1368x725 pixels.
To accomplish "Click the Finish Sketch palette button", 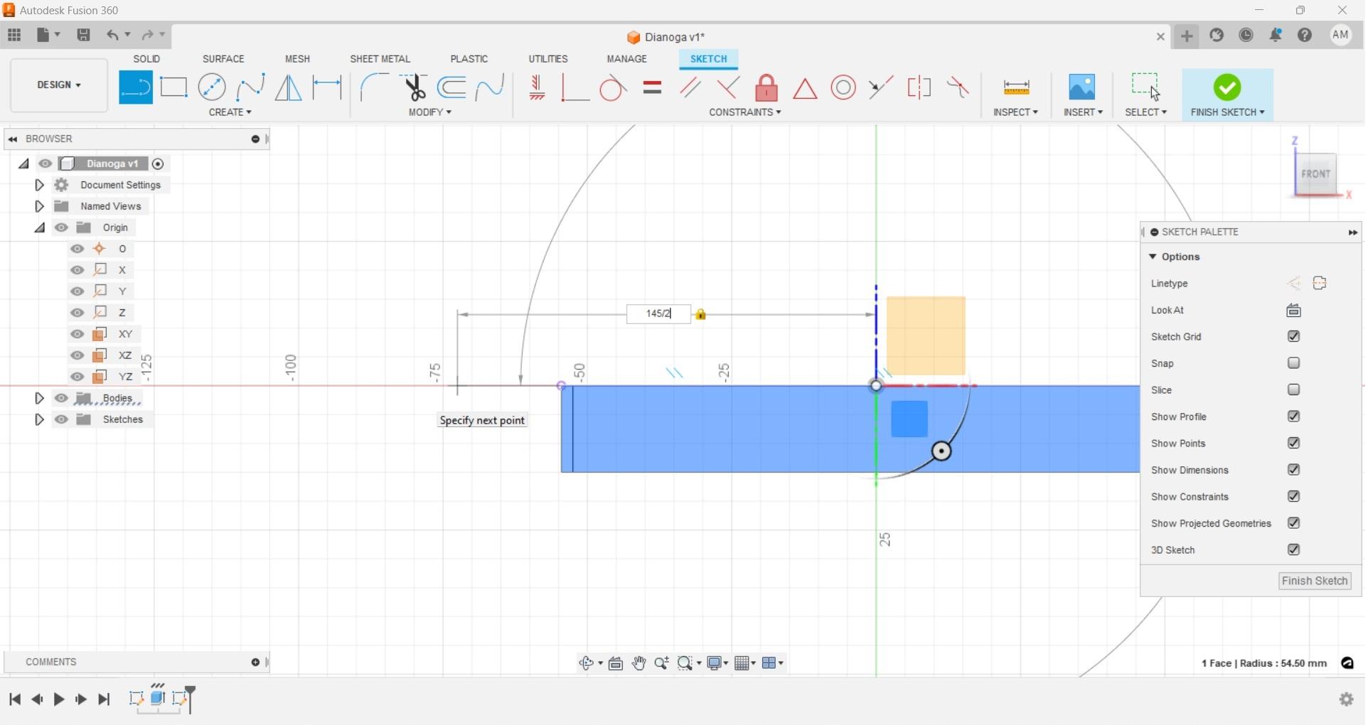I will (1315, 581).
